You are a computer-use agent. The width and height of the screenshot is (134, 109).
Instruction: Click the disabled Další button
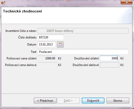[x=68, y=100]
